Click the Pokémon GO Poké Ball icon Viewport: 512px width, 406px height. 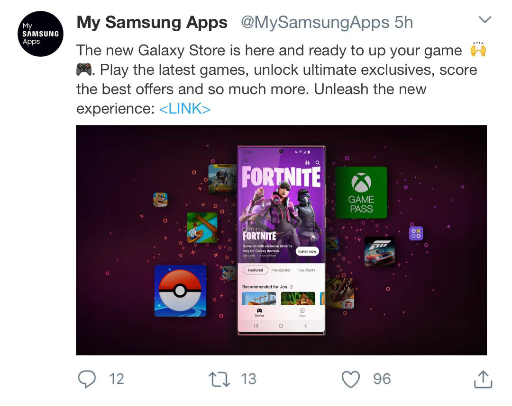point(180,291)
